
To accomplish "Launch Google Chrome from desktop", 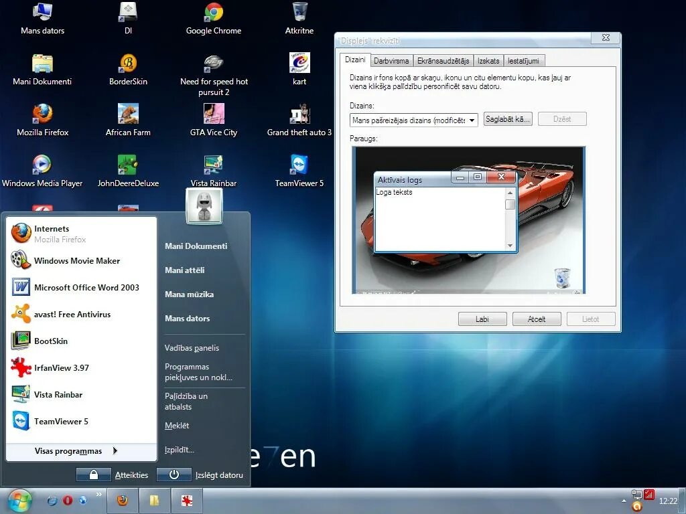I will click(x=214, y=19).
